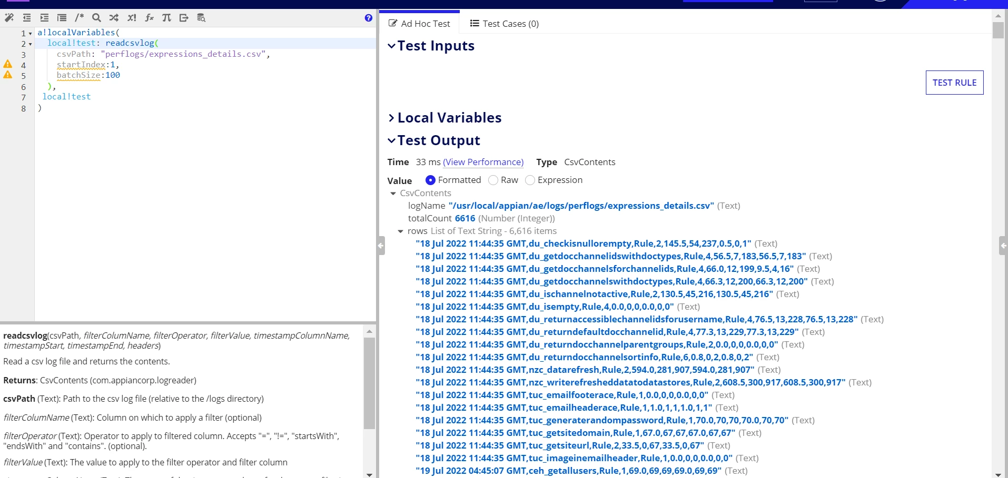
Task: Click the pi constant toolbar icon
Action: coord(166,18)
